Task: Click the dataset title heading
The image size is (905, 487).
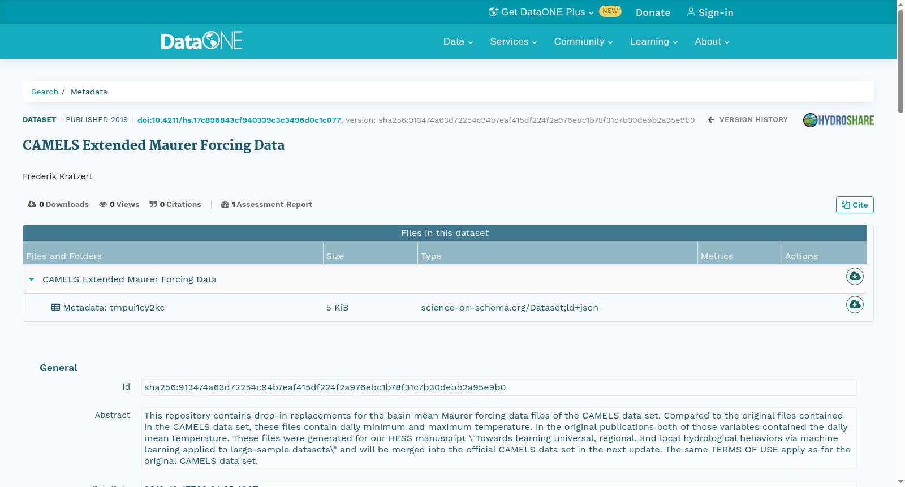Action: (x=154, y=145)
